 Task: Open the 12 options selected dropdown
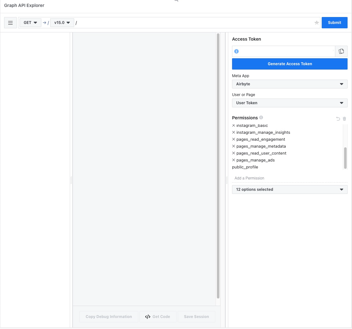pyautogui.click(x=289, y=190)
